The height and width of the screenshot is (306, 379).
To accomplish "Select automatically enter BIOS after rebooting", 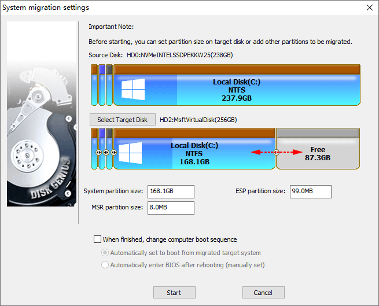I will tap(105, 265).
